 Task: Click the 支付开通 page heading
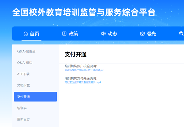(75, 55)
